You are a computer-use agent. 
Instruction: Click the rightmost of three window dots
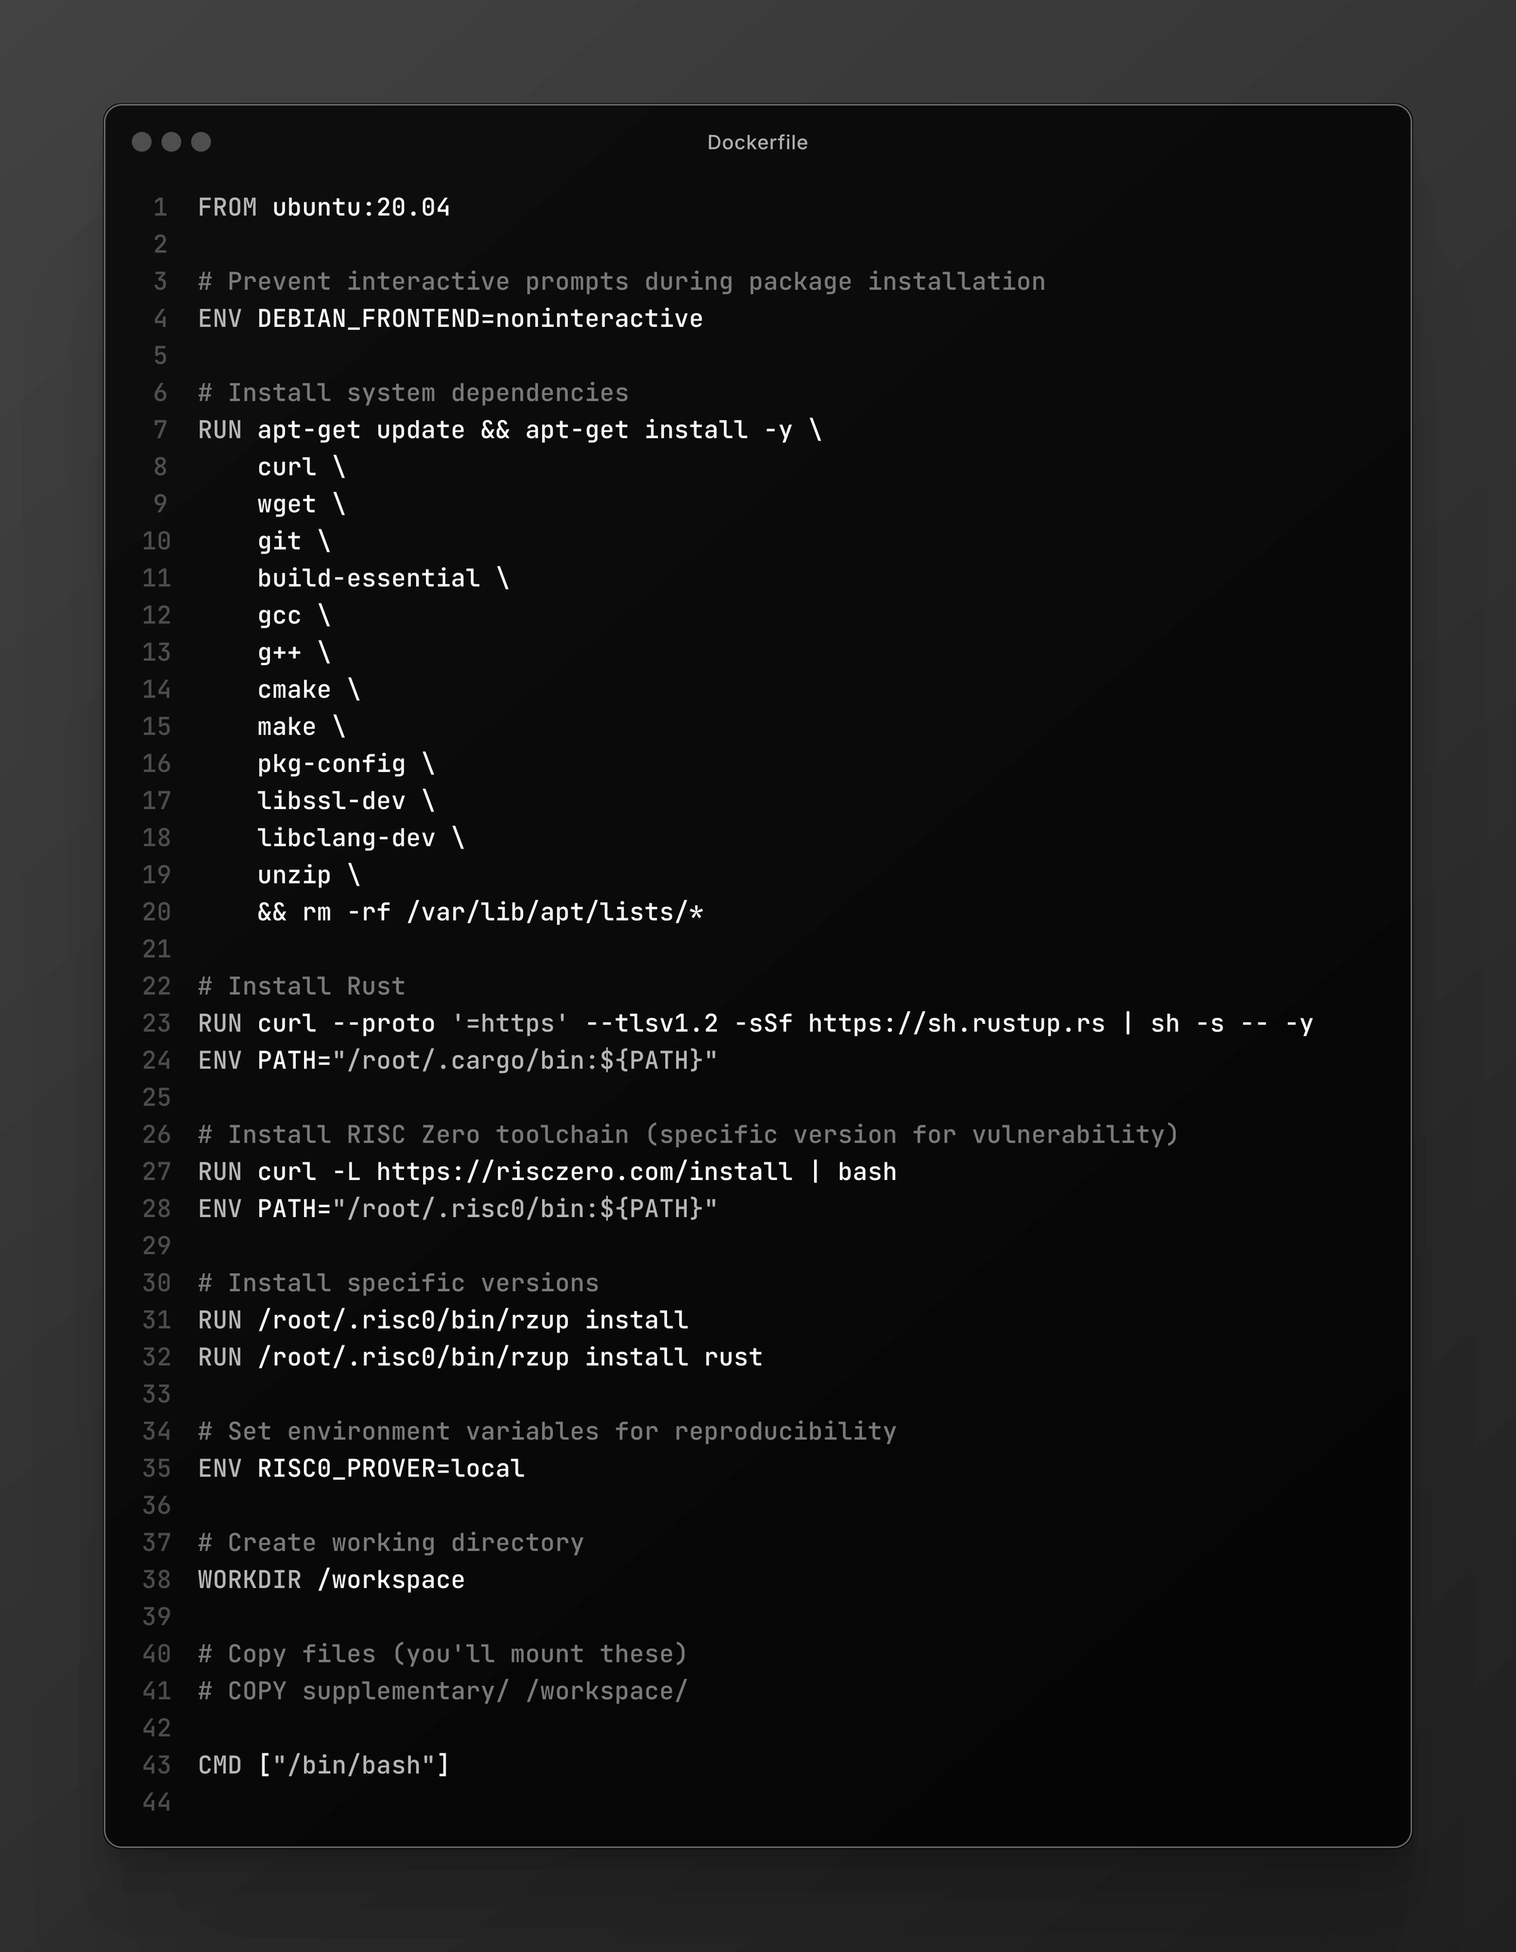point(201,142)
